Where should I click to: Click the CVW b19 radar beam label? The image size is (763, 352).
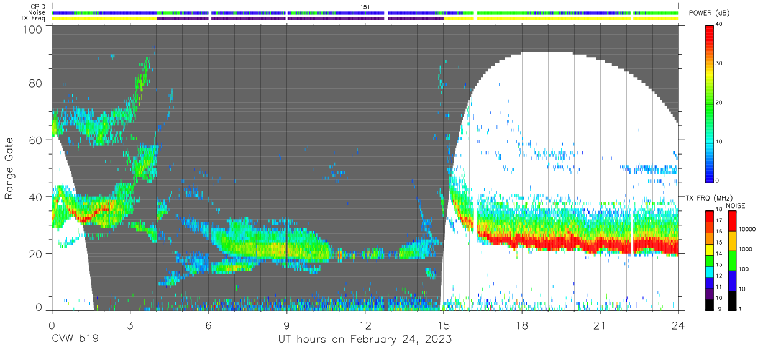75,340
